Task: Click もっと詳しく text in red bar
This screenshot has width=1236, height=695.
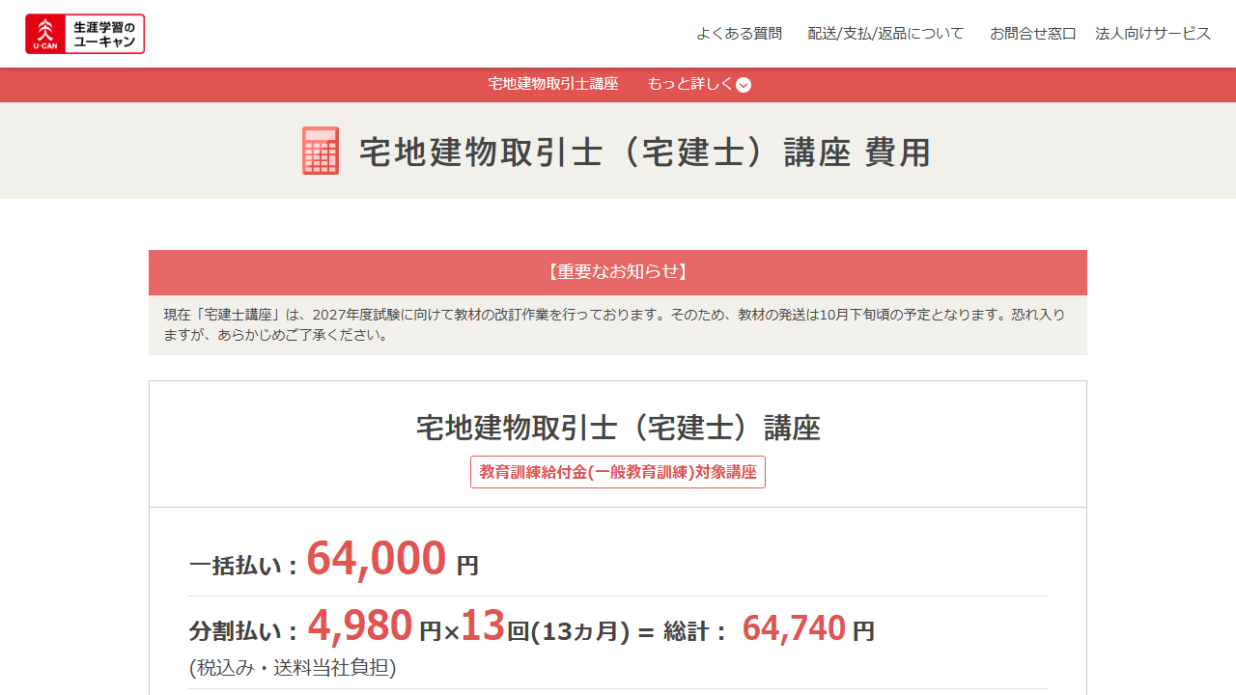Action: click(x=690, y=84)
